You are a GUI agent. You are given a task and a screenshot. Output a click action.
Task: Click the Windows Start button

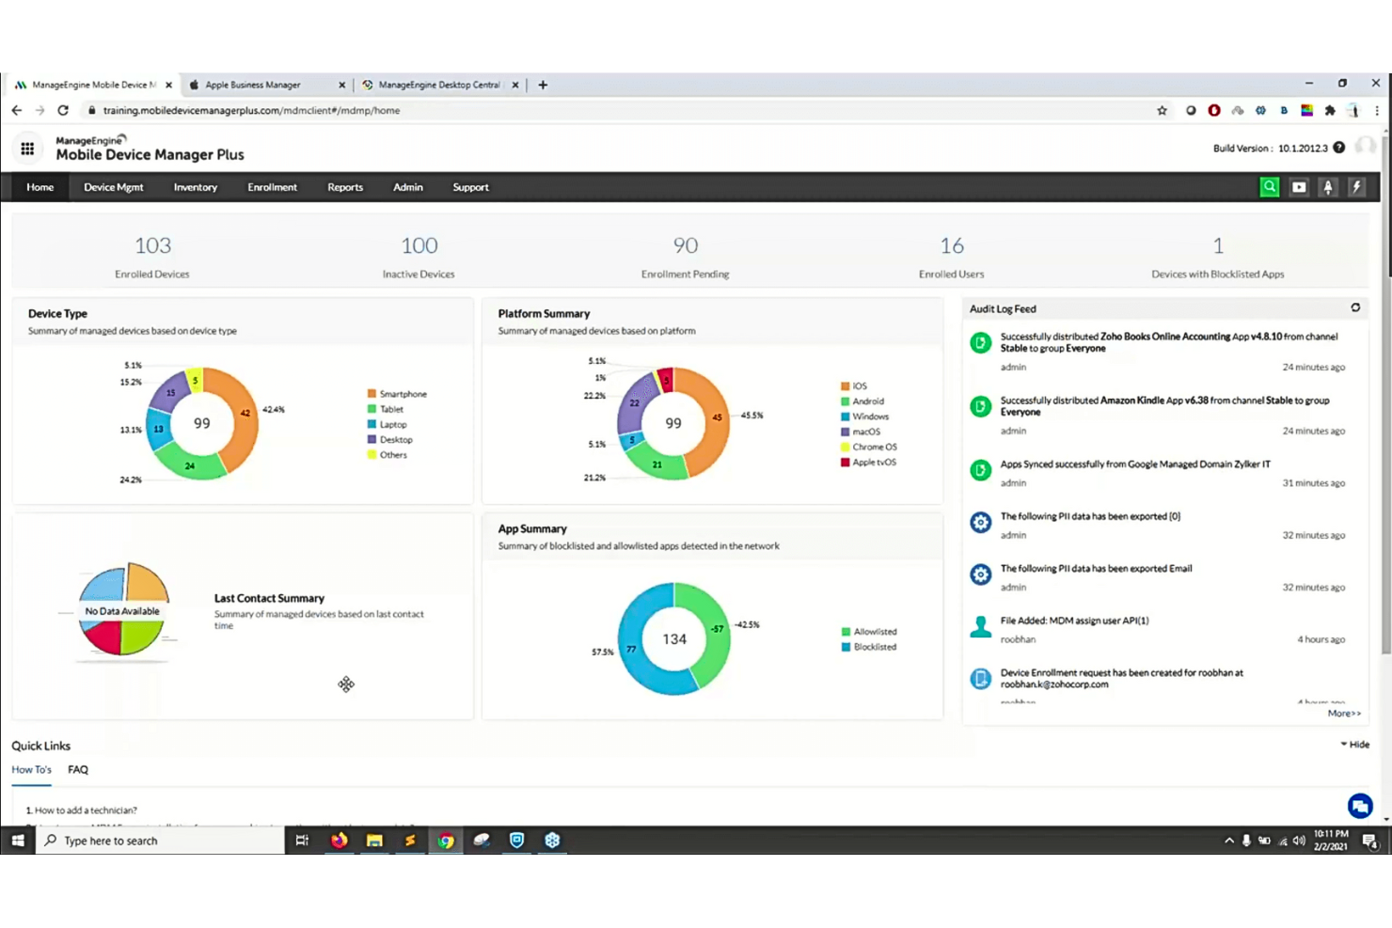click(18, 841)
